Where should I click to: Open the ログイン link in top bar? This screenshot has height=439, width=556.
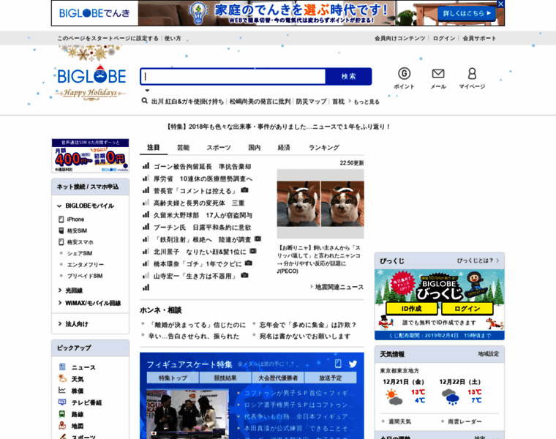click(444, 38)
